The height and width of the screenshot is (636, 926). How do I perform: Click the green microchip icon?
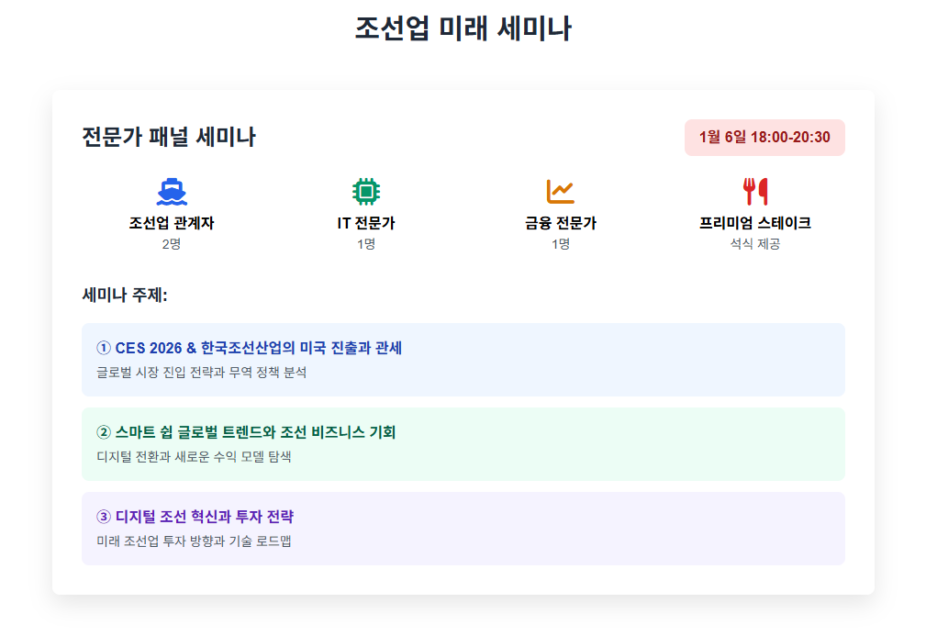[366, 191]
